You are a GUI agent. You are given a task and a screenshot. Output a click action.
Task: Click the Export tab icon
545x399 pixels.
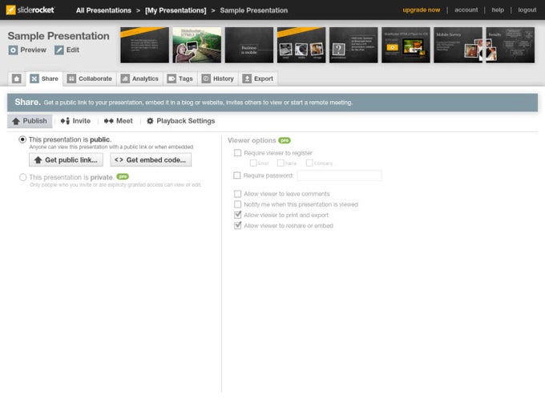pyautogui.click(x=247, y=79)
